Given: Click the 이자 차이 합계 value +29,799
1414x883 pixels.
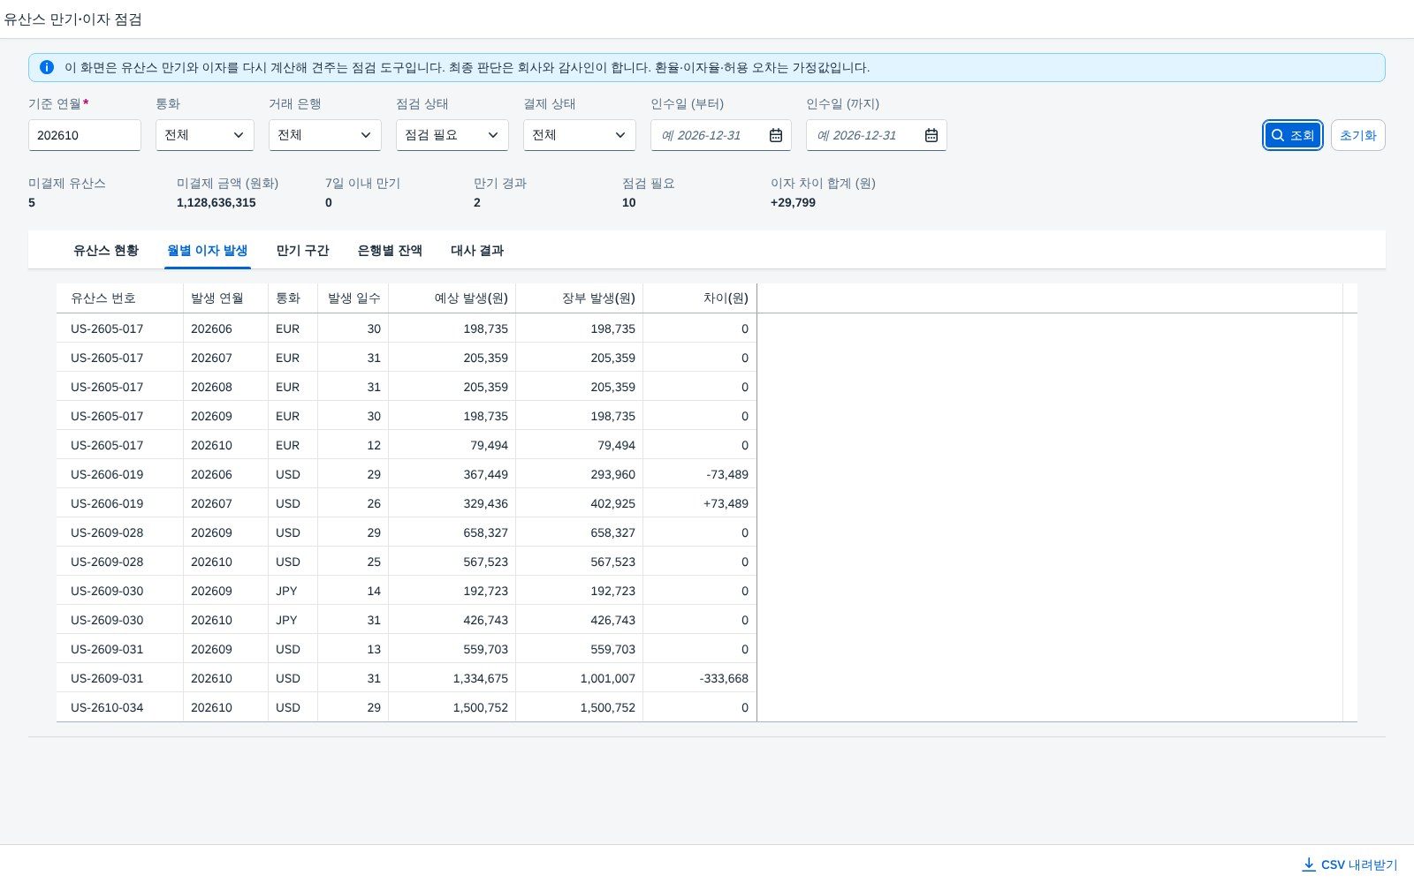Looking at the screenshot, I should [794, 202].
